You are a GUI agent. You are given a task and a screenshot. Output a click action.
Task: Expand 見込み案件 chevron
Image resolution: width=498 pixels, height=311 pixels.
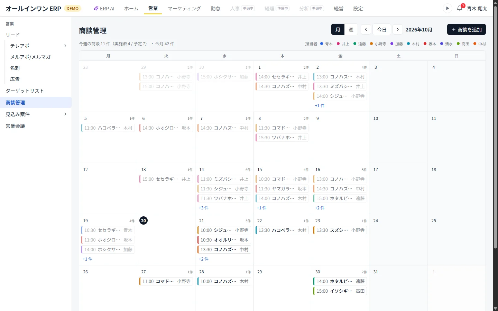point(65,114)
